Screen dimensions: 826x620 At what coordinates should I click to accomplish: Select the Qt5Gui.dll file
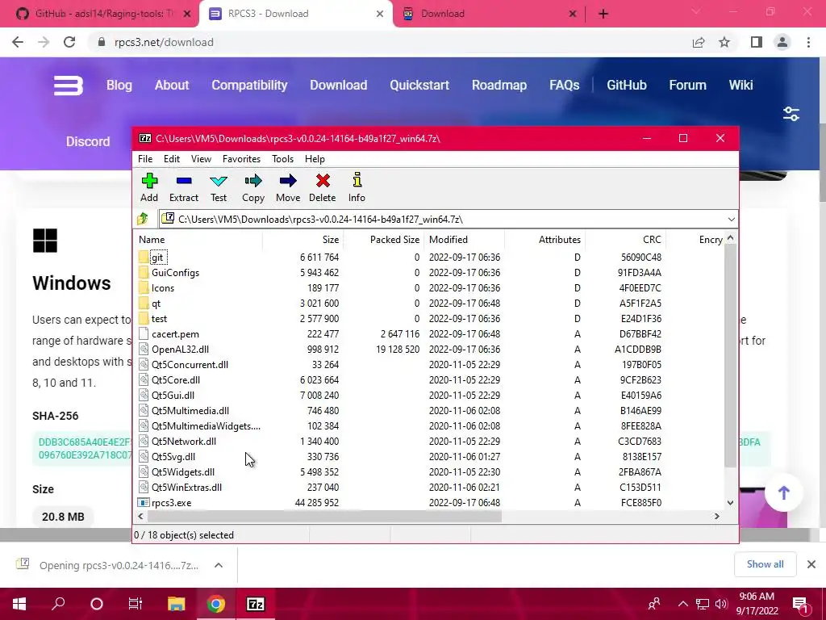173,395
